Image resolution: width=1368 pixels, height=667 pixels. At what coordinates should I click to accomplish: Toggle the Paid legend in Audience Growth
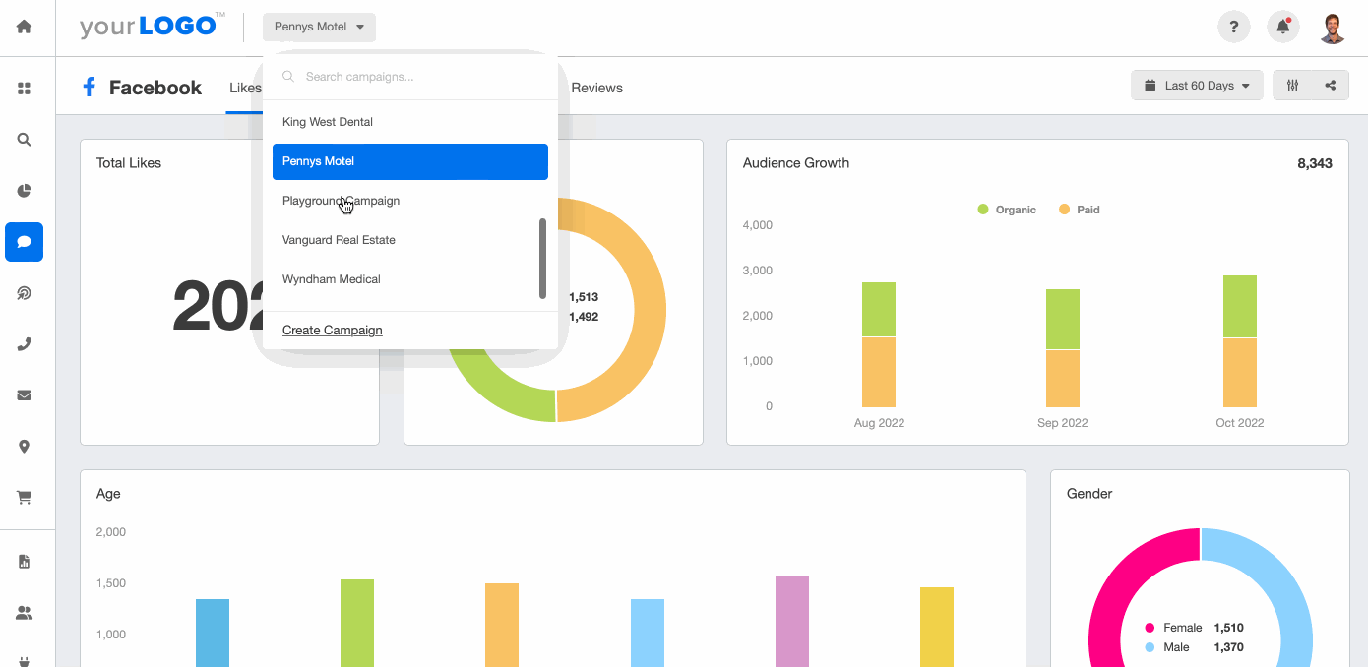tap(1080, 209)
